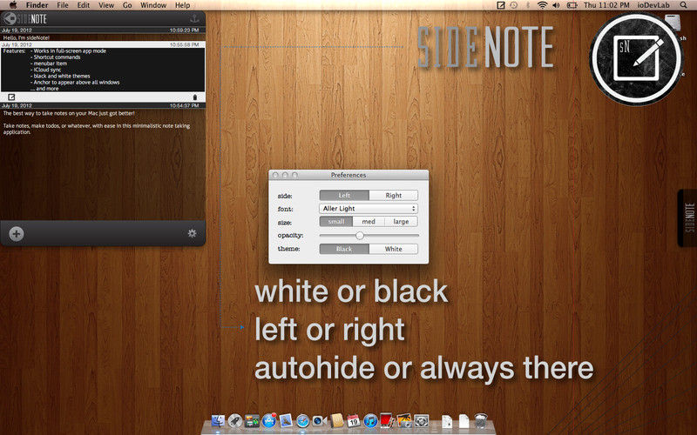Add a new note with plus button
Screen dimensions: 697x435
click(16, 233)
